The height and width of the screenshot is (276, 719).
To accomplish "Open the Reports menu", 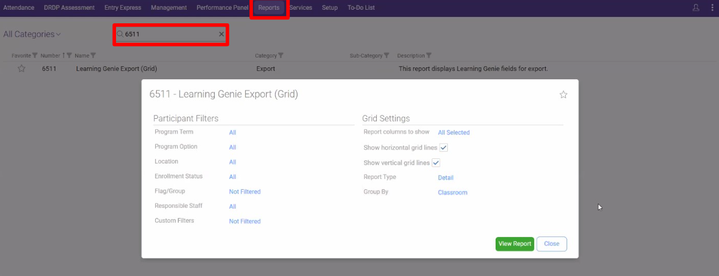I will pos(269,8).
